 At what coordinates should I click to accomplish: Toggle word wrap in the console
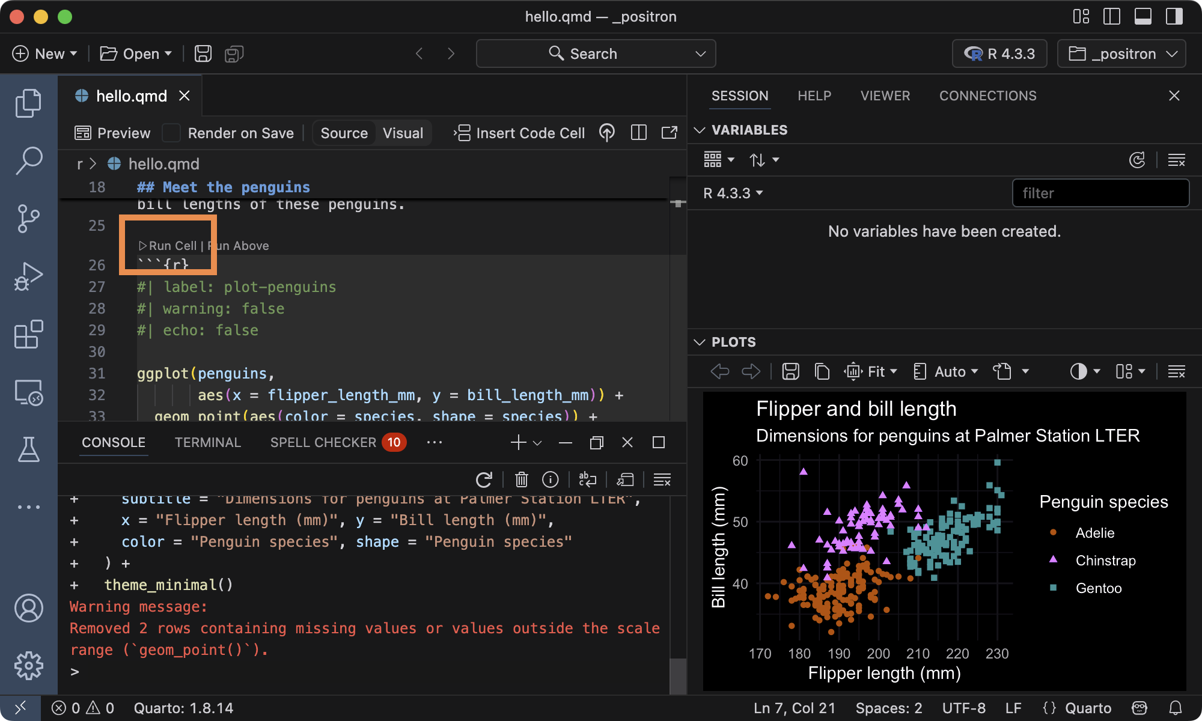point(587,479)
